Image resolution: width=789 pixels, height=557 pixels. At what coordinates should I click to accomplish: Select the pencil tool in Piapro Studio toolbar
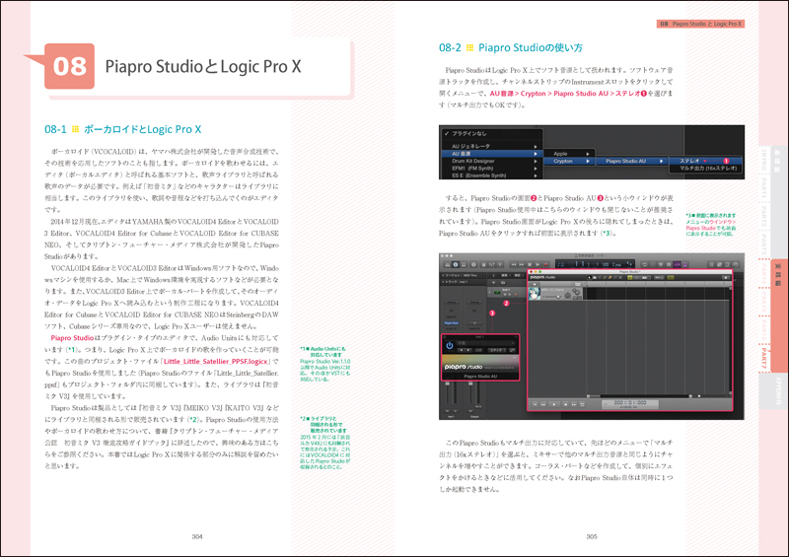605,277
